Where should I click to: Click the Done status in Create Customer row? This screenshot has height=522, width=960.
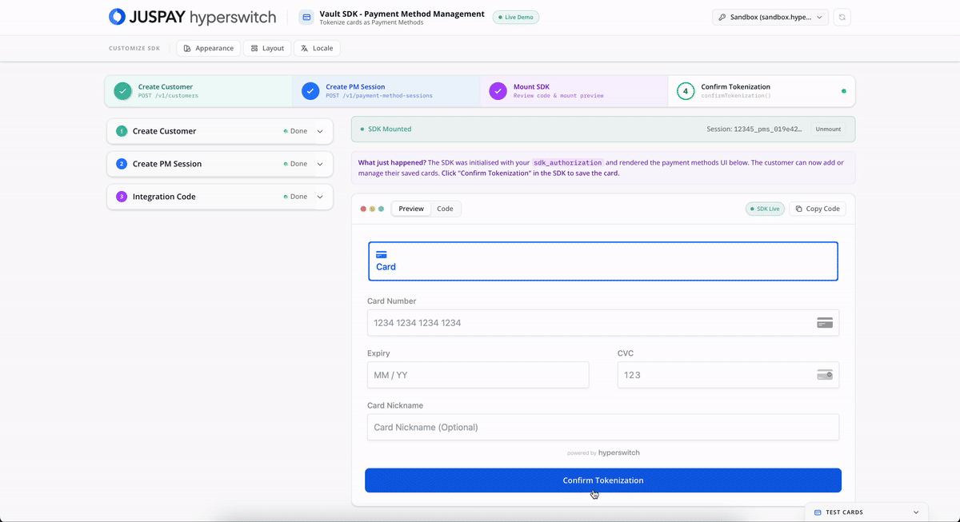[x=295, y=131]
